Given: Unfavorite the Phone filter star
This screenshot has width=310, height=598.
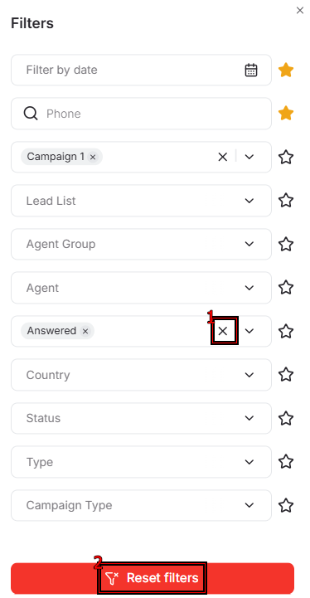Looking at the screenshot, I should (x=286, y=114).
